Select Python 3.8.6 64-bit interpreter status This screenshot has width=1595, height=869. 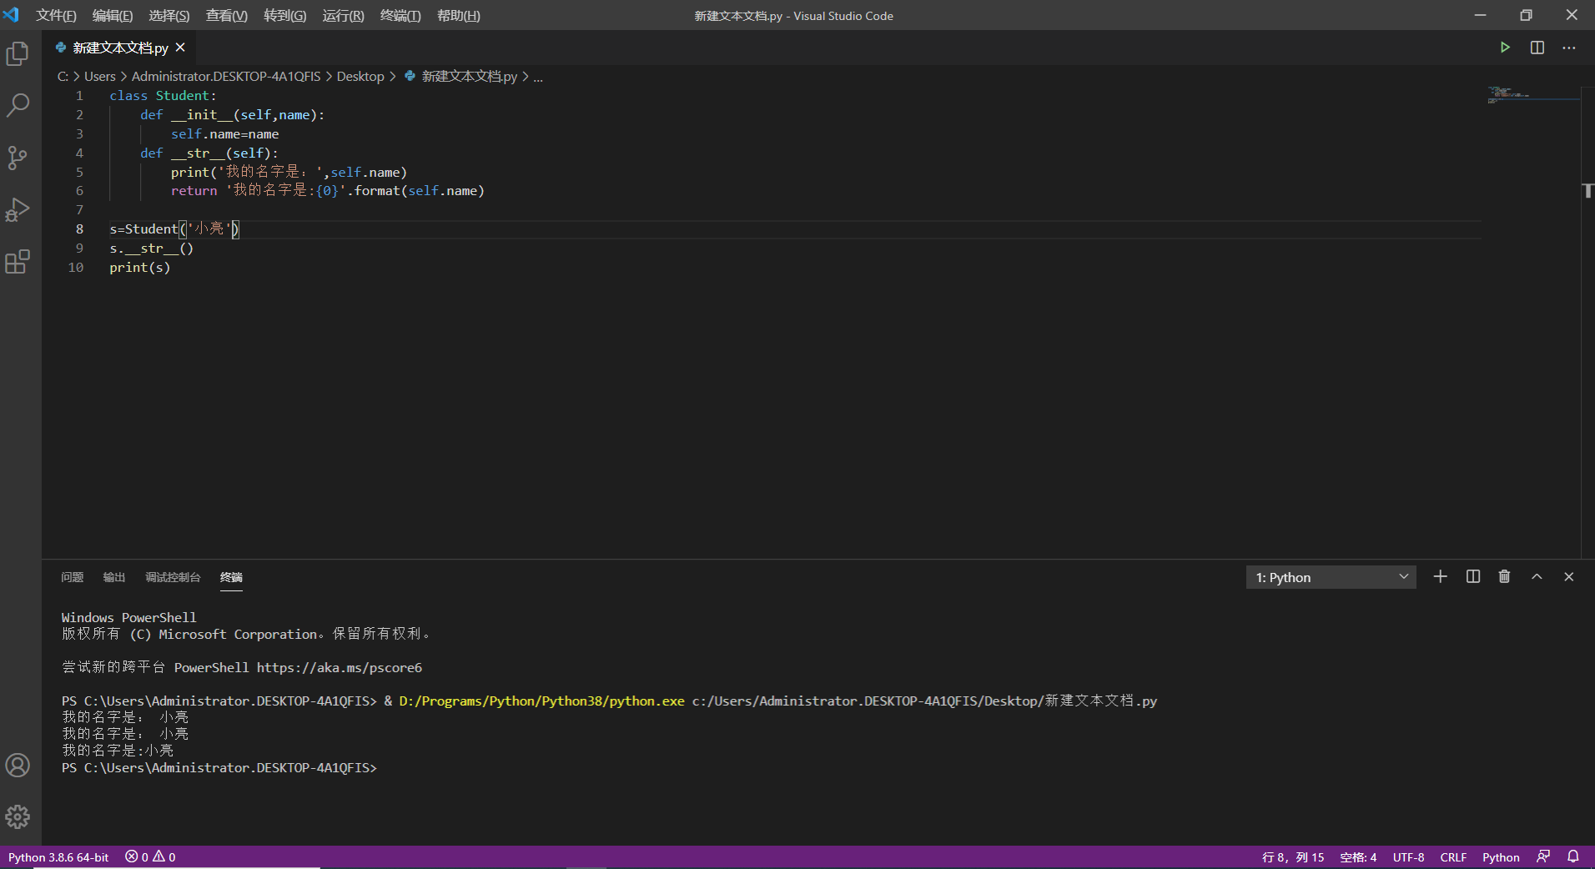click(x=58, y=857)
